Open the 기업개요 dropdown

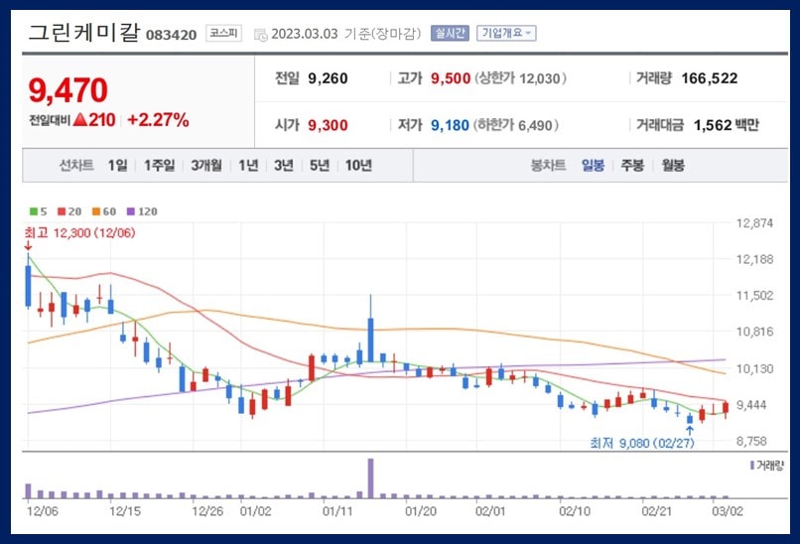[506, 34]
